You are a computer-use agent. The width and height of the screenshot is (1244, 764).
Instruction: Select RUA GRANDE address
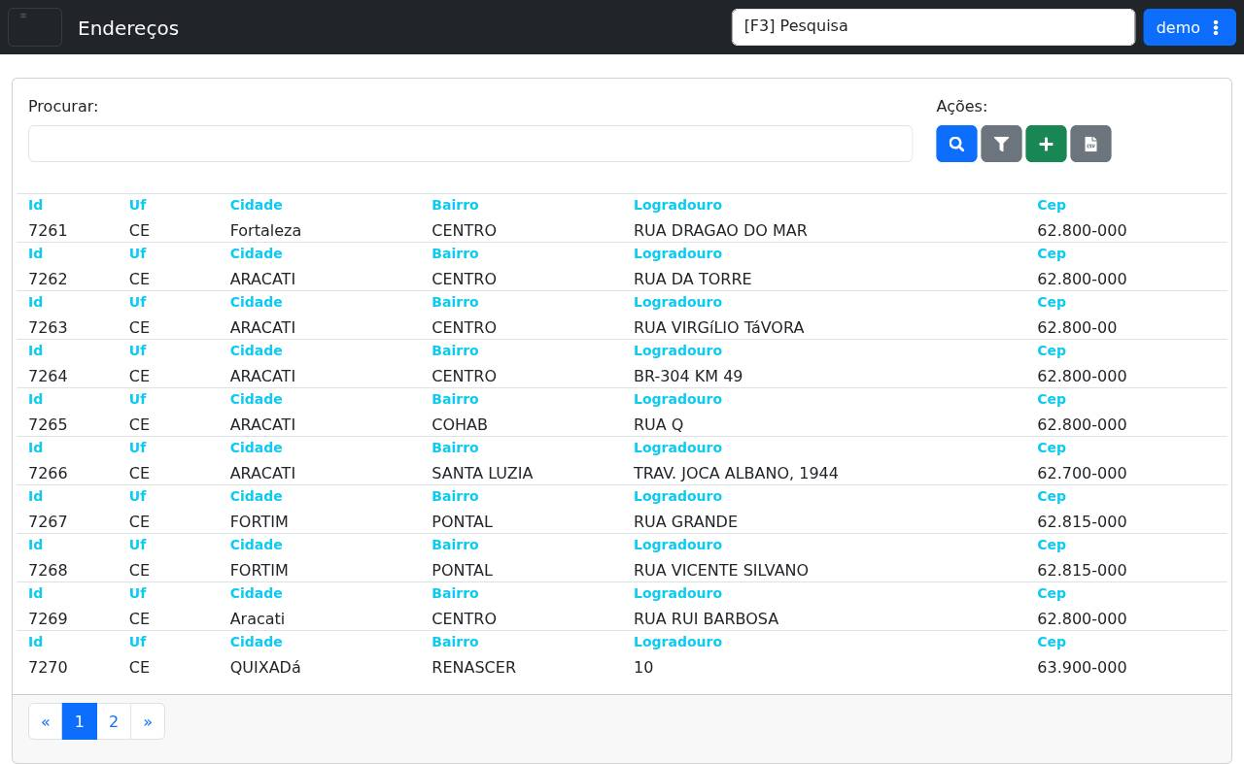685,522
